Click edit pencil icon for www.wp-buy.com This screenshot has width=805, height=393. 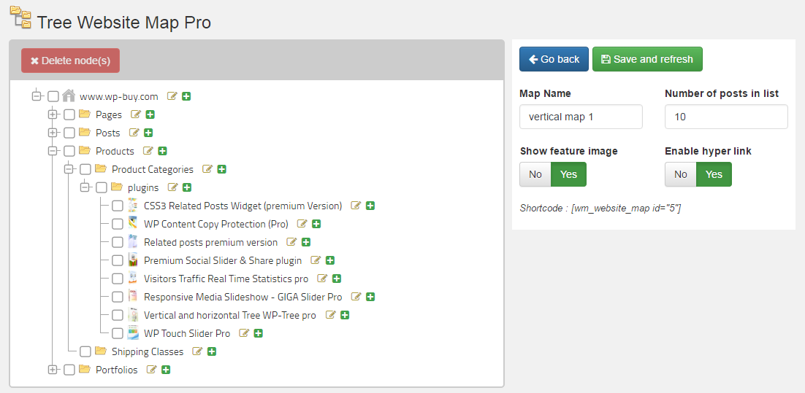pyautogui.click(x=172, y=96)
